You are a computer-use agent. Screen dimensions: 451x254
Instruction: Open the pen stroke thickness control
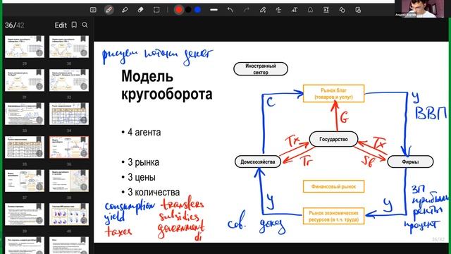pyautogui.click(x=214, y=10)
